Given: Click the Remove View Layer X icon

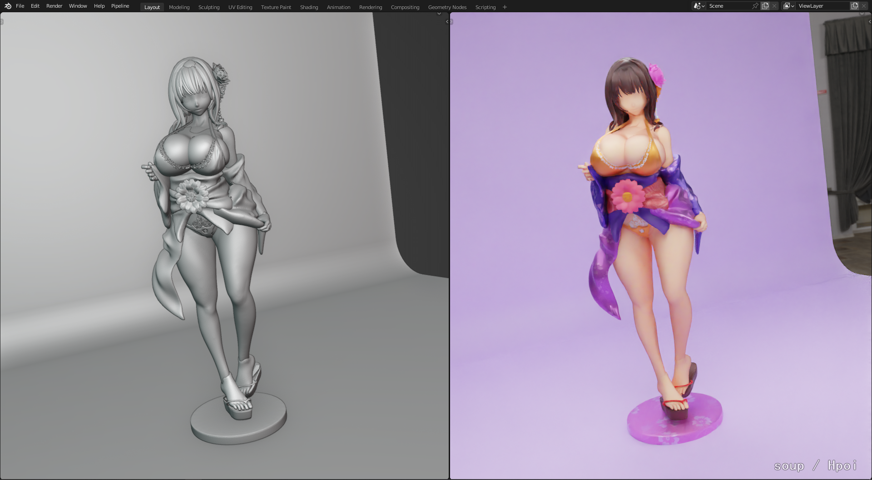Looking at the screenshot, I should [864, 6].
